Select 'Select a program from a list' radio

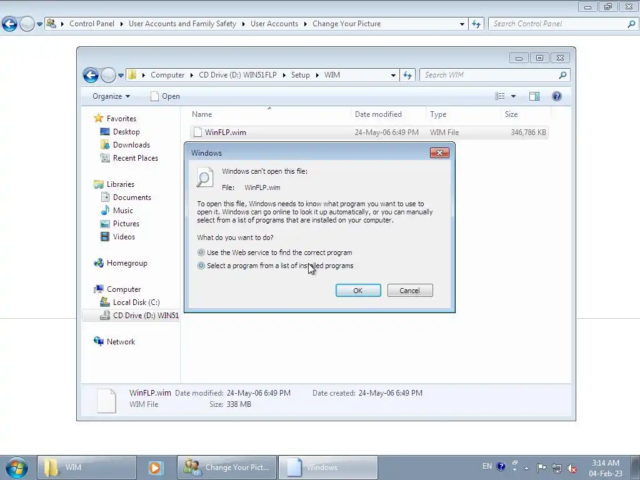(x=201, y=266)
